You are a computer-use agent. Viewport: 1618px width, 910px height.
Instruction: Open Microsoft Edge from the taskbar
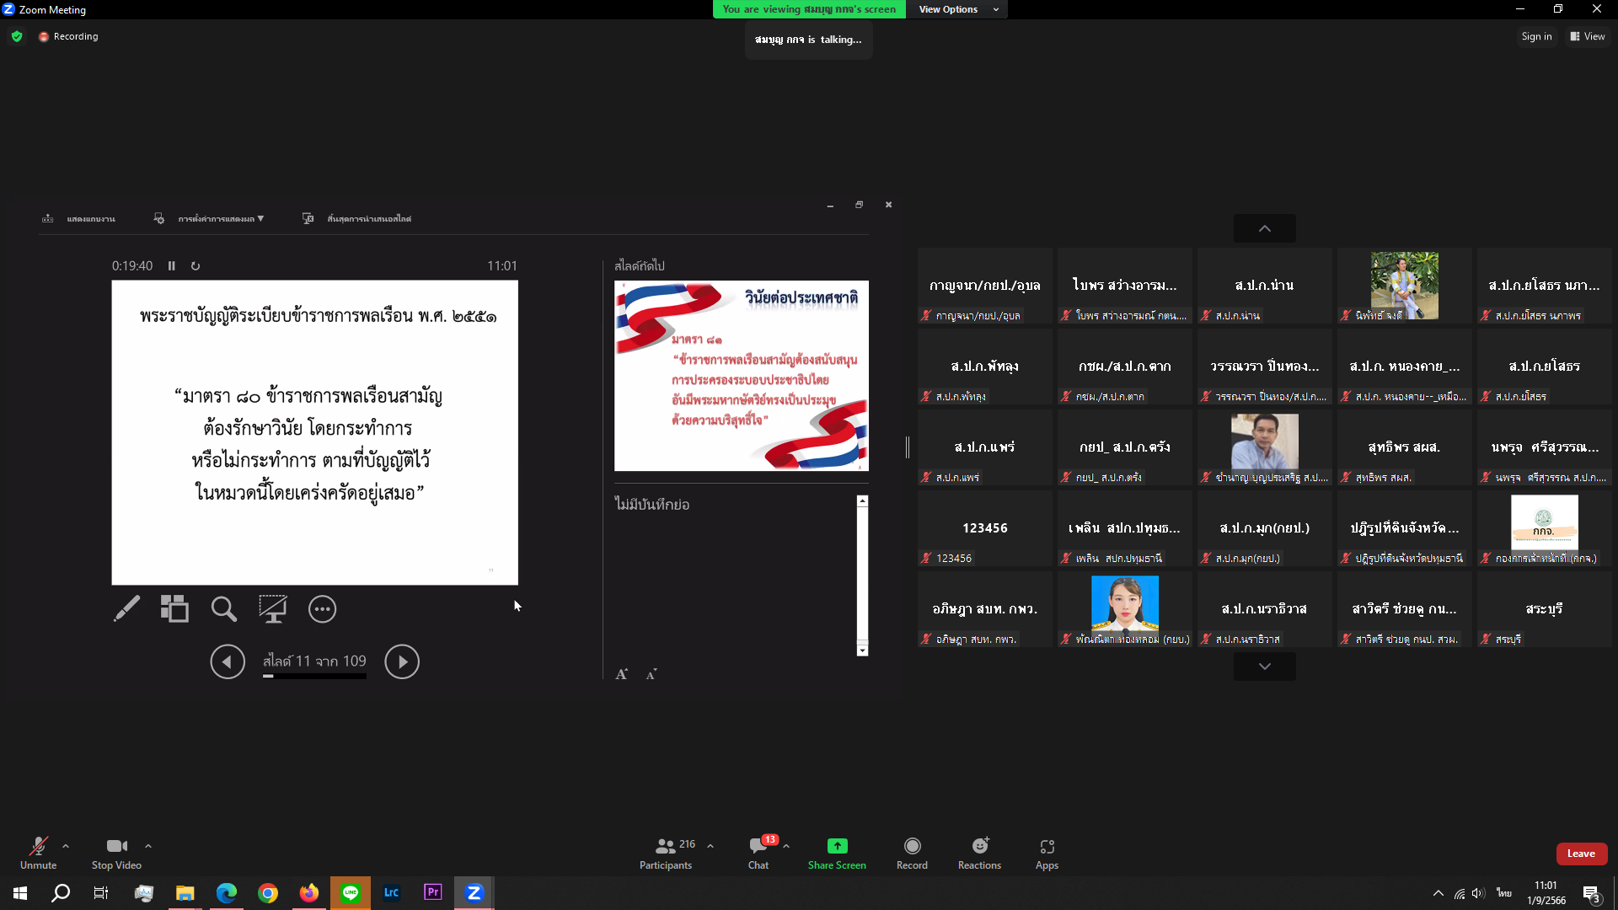tap(227, 893)
